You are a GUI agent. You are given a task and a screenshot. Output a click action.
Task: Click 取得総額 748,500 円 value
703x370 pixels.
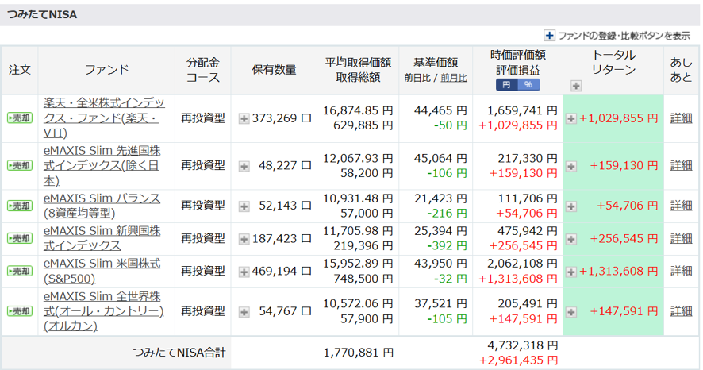363,279
